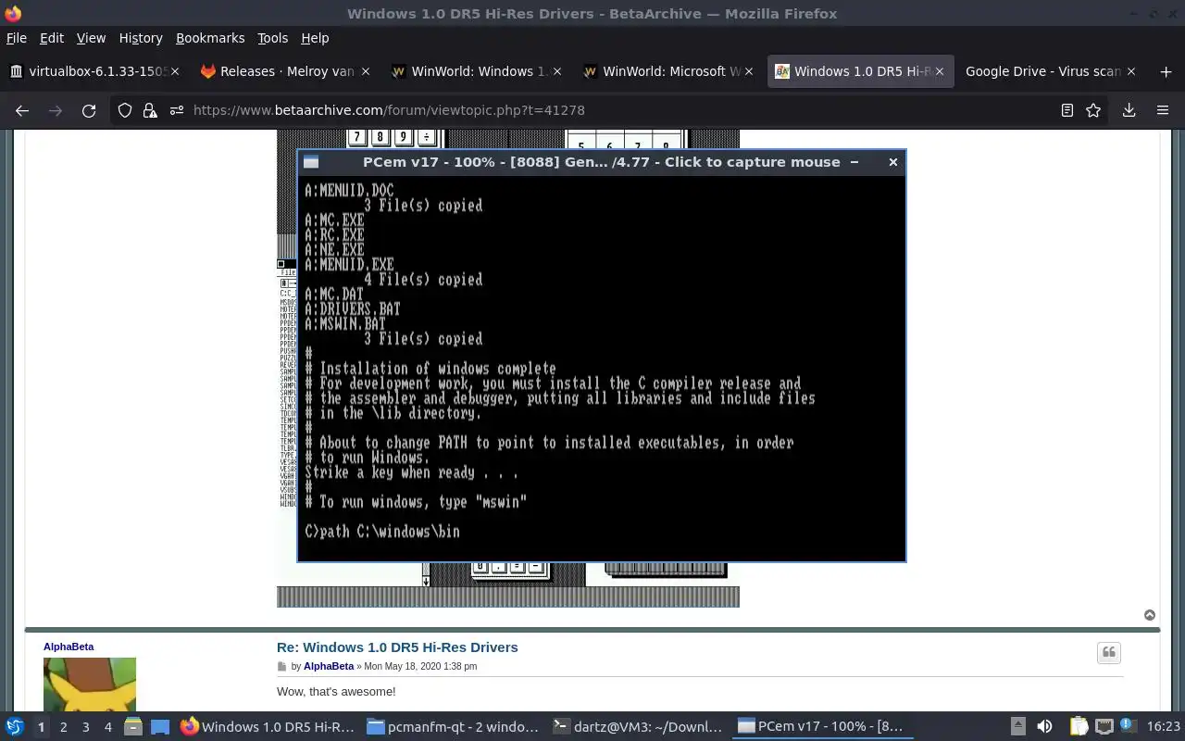Open the Lubuntu application launcher menu
Image resolution: width=1185 pixels, height=741 pixels.
[14, 727]
